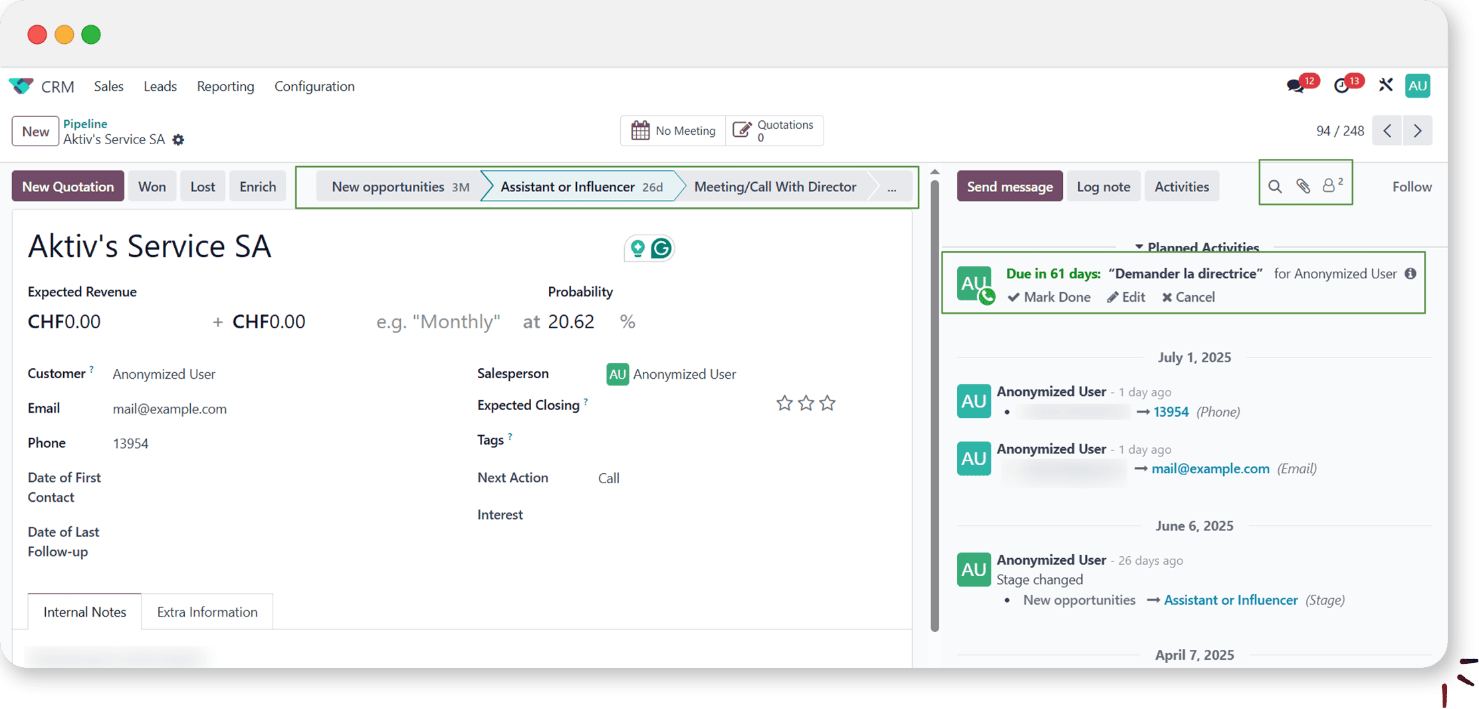
Task: Set priority to the third star
Action: tap(827, 403)
